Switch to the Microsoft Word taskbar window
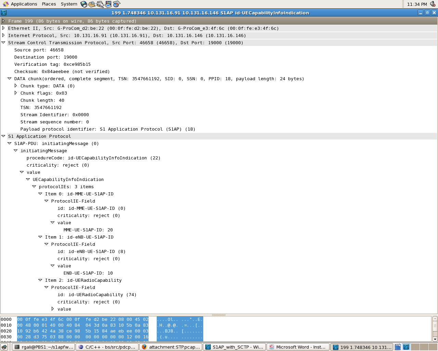 298,347
